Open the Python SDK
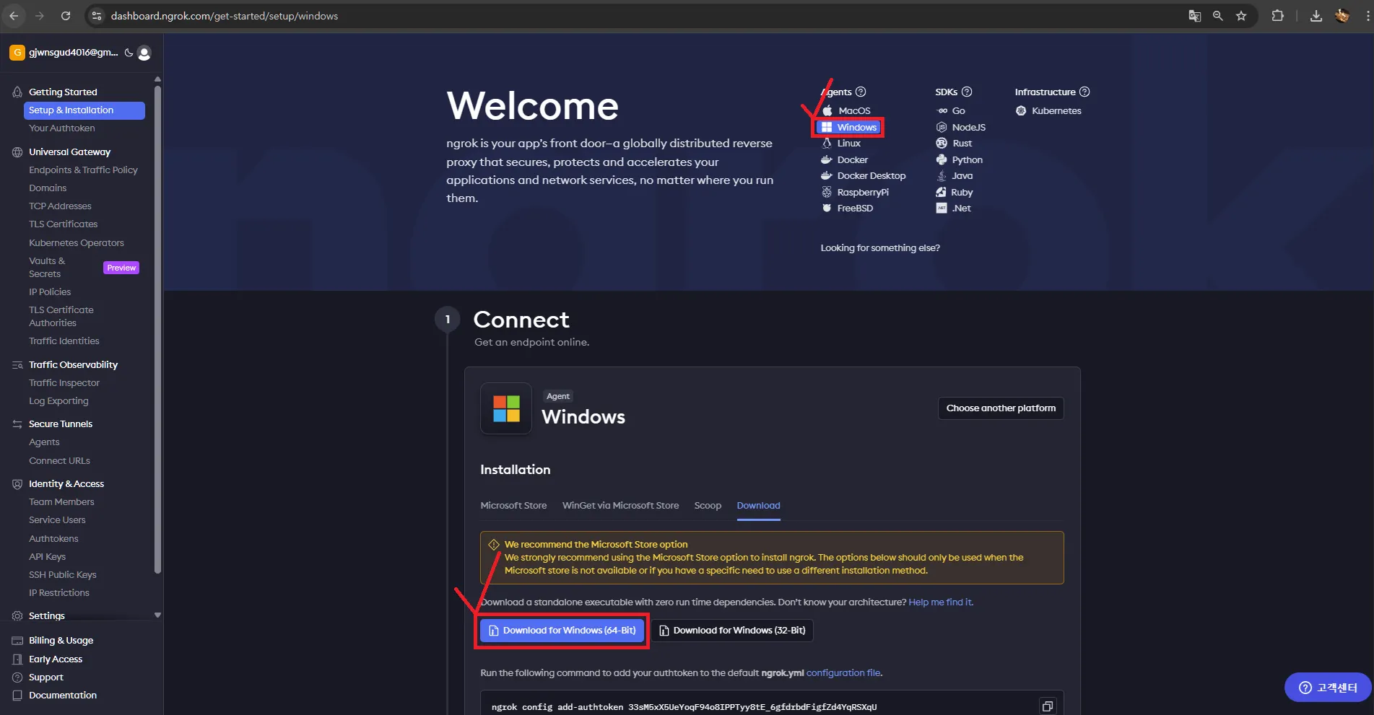Viewport: 1374px width, 715px height. click(960, 159)
